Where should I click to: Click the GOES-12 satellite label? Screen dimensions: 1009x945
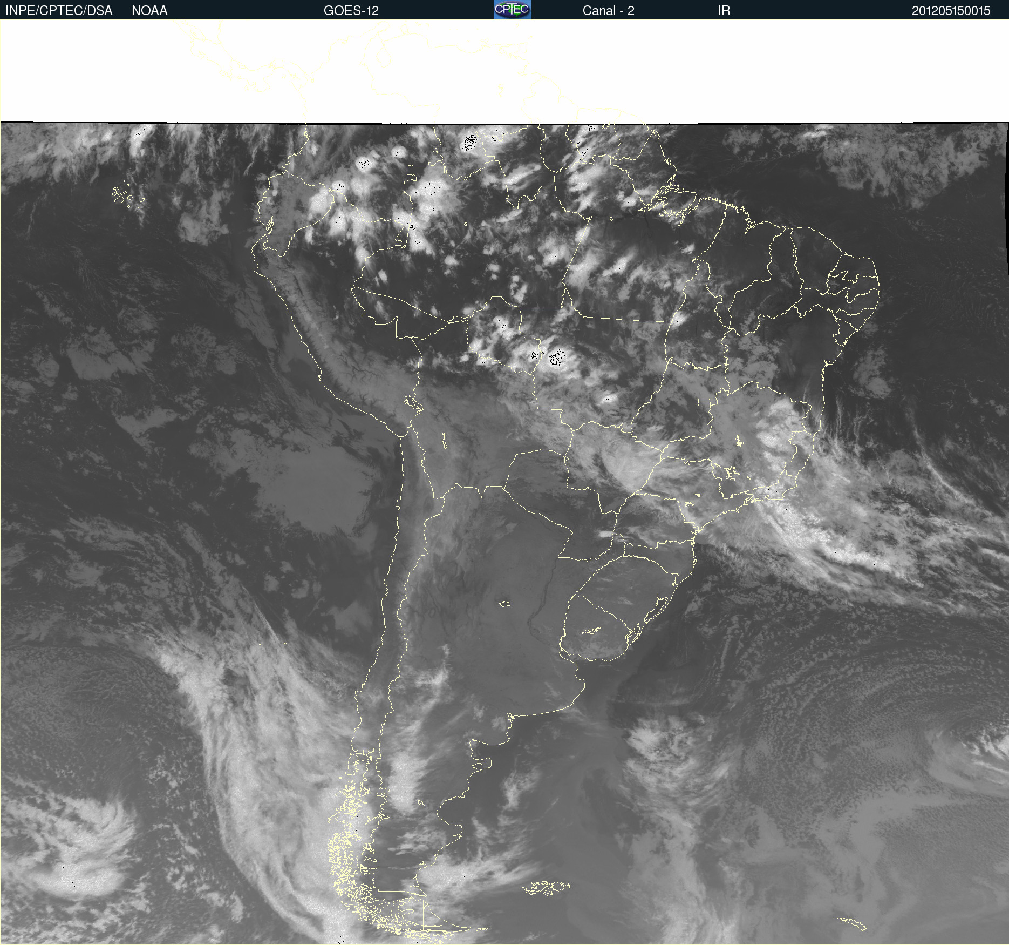coord(351,11)
